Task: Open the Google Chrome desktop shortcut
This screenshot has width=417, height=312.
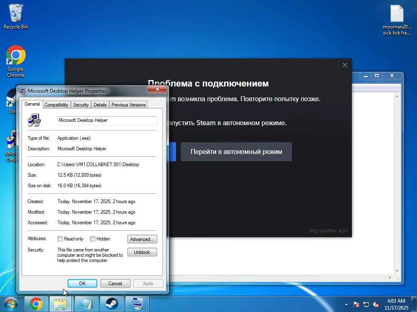Action: (16, 61)
